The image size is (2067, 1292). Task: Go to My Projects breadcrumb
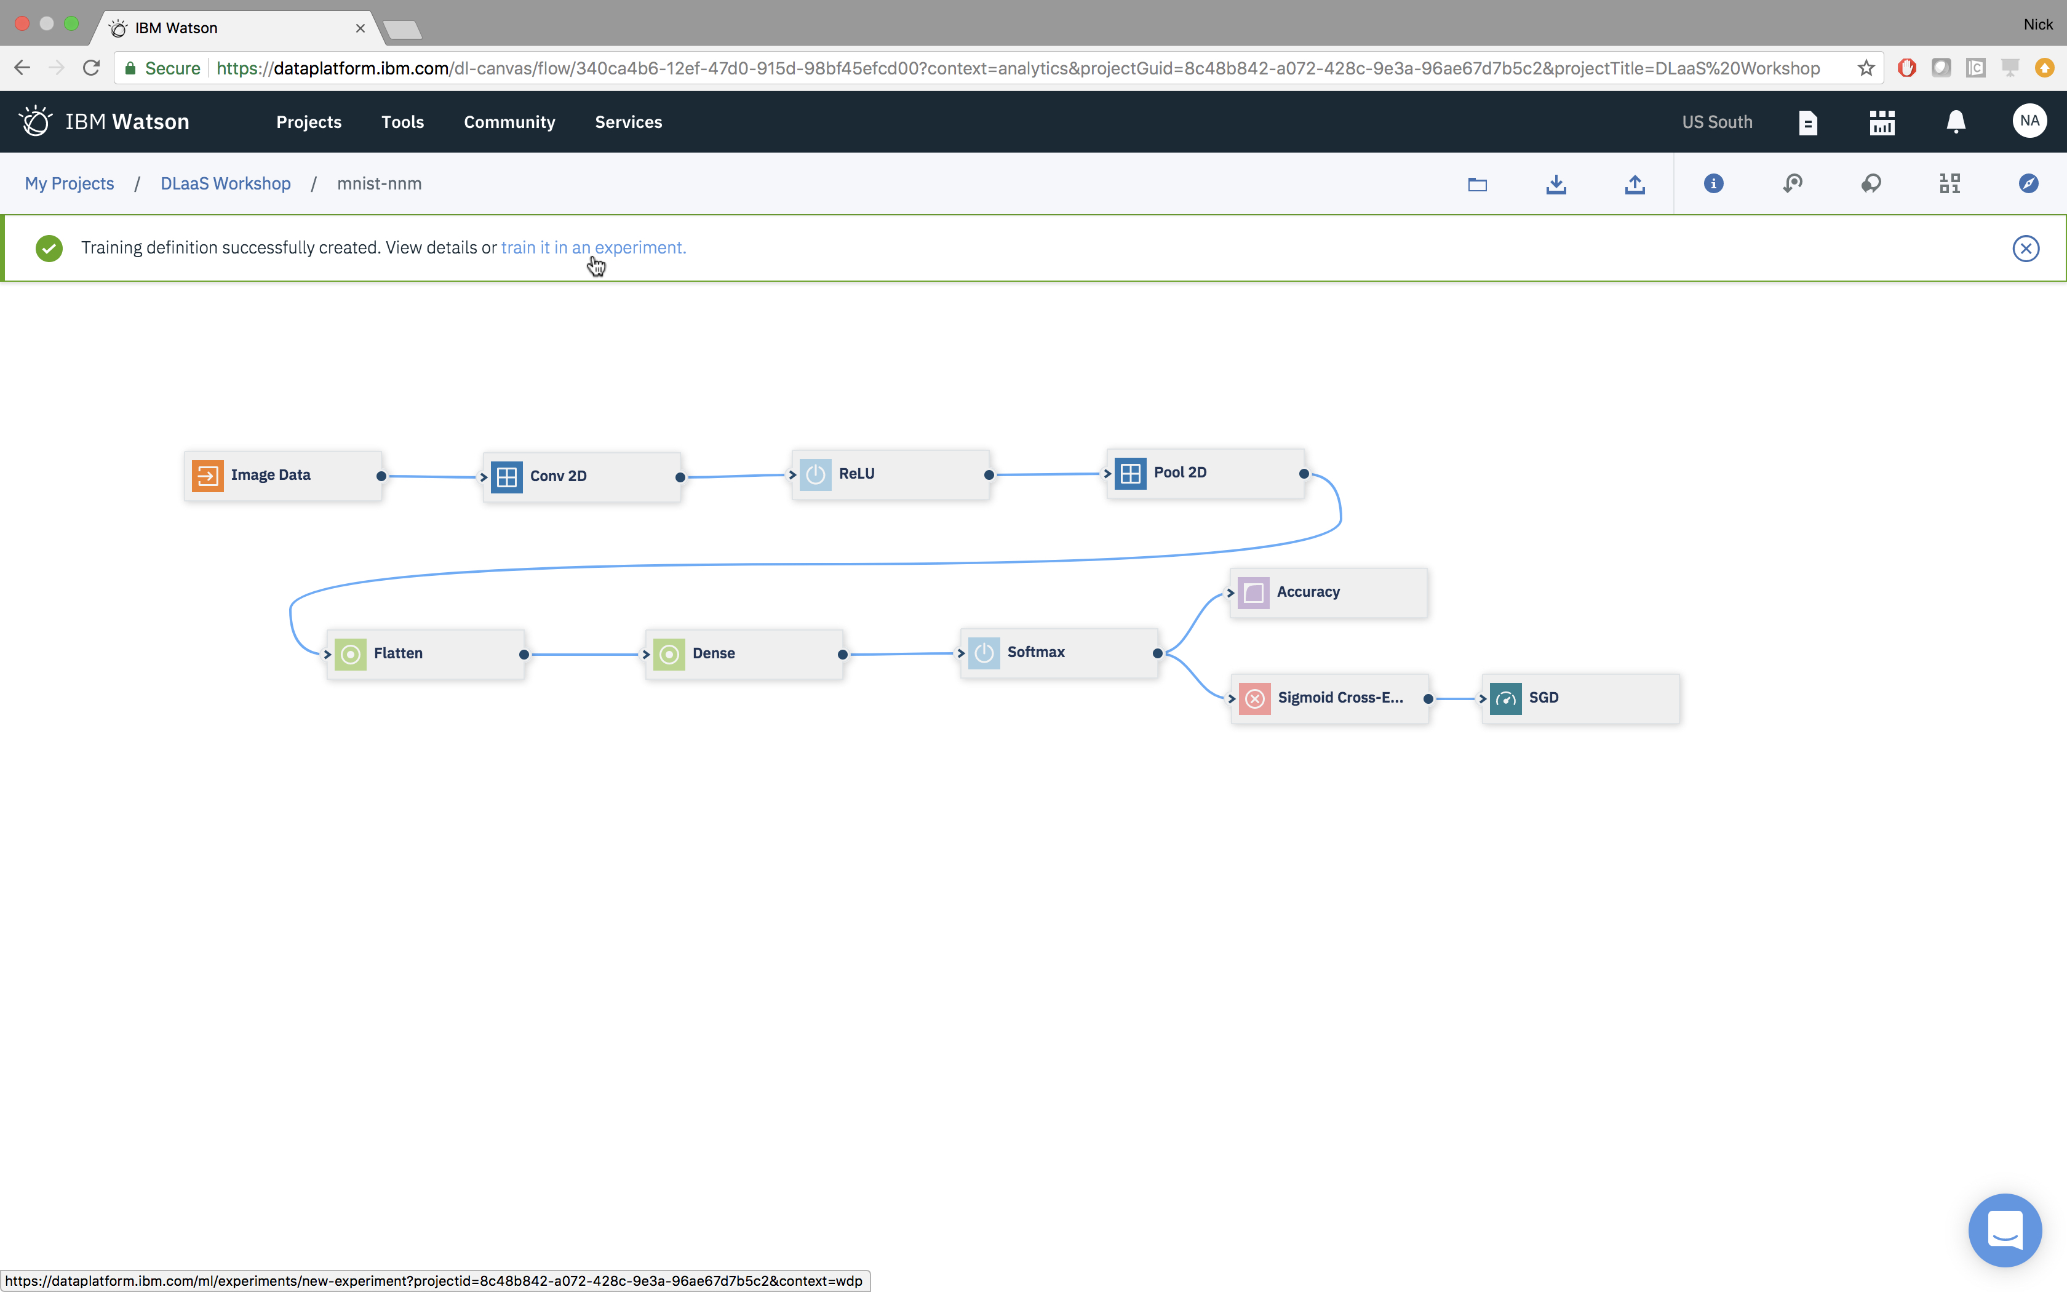pos(69,184)
